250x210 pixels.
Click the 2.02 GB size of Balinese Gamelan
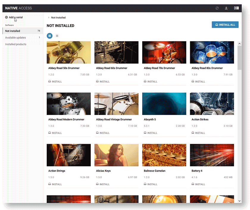(x=180, y=177)
